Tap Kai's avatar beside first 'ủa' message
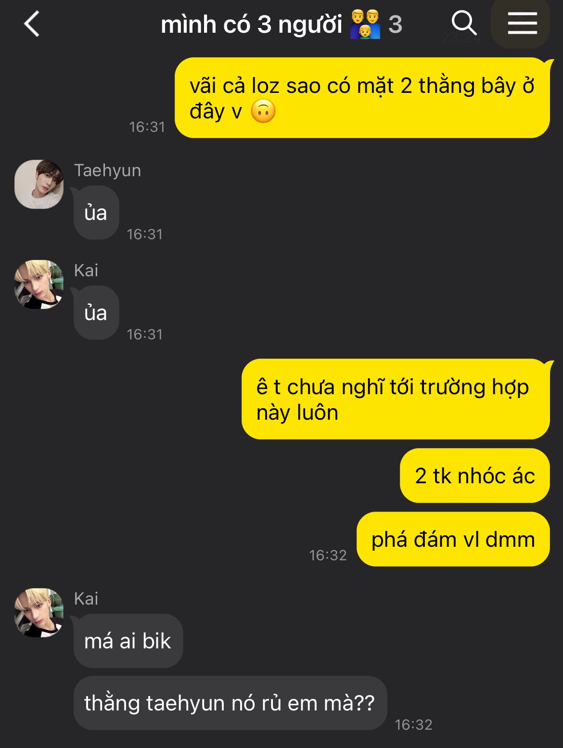Viewport: 563px width, 748px height. (x=39, y=284)
